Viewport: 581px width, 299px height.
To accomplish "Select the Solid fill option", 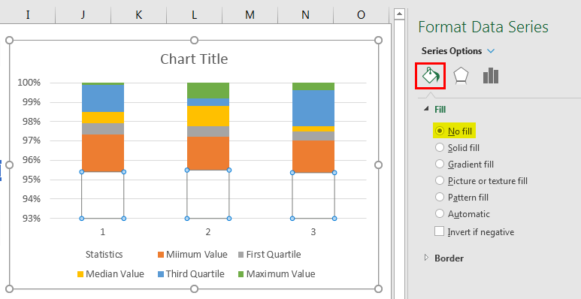I will click(x=457, y=147).
